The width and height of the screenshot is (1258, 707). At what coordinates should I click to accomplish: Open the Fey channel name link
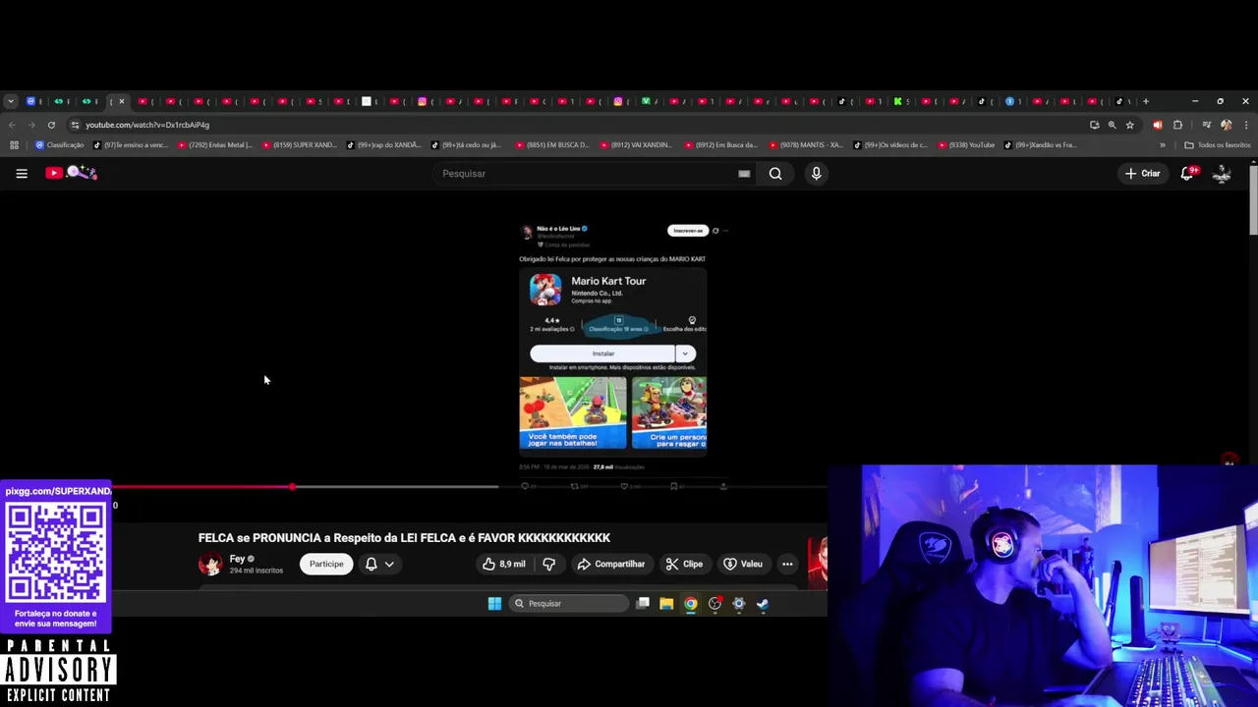coord(237,559)
